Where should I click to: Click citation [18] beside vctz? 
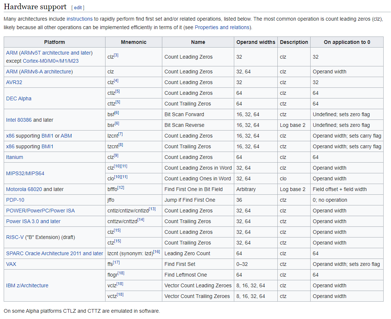(120, 295)
